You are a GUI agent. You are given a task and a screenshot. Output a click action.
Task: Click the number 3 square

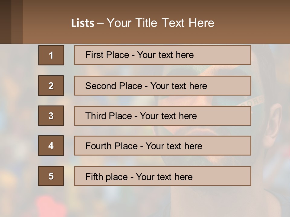coord(51,116)
